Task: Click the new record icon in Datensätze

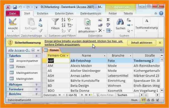Action: tap(100, 20)
